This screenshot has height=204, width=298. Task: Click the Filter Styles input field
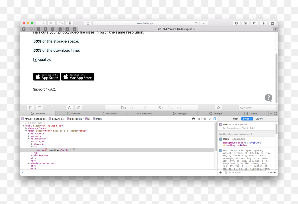point(245,172)
